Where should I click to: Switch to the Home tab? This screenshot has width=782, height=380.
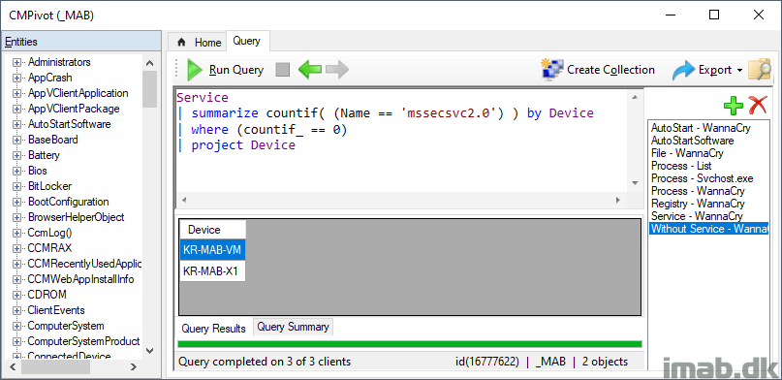coord(199,43)
